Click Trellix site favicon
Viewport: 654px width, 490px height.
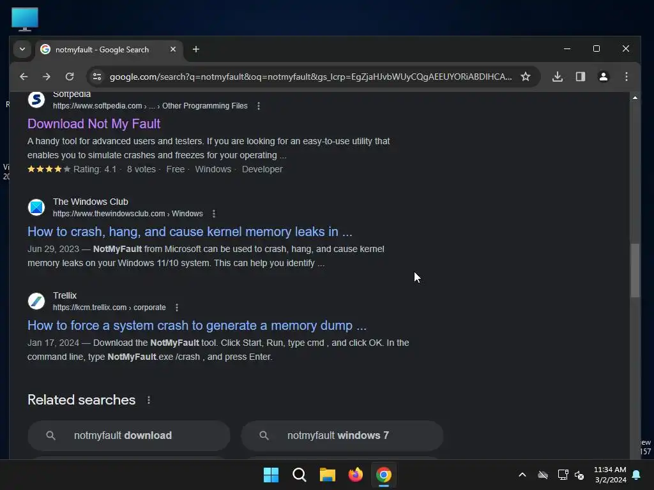(x=36, y=301)
